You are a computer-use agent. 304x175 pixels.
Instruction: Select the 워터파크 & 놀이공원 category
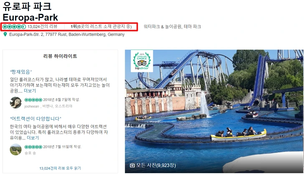click(x=163, y=27)
